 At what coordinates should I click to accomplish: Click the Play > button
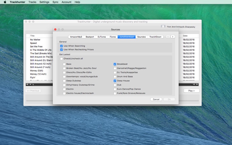[x=191, y=91]
